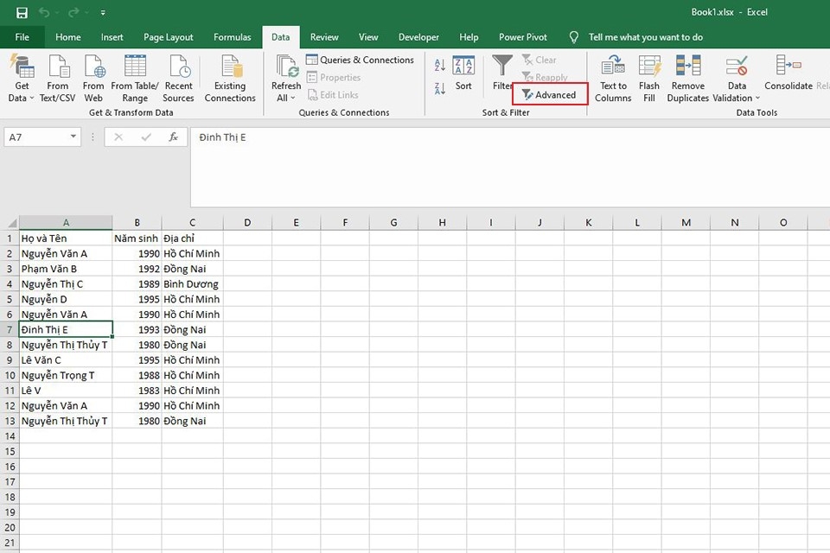
Task: Click the Advanced filter button
Action: coord(549,95)
